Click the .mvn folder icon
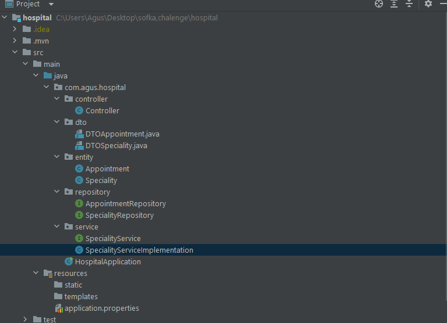The image size is (447, 323). click(27, 41)
